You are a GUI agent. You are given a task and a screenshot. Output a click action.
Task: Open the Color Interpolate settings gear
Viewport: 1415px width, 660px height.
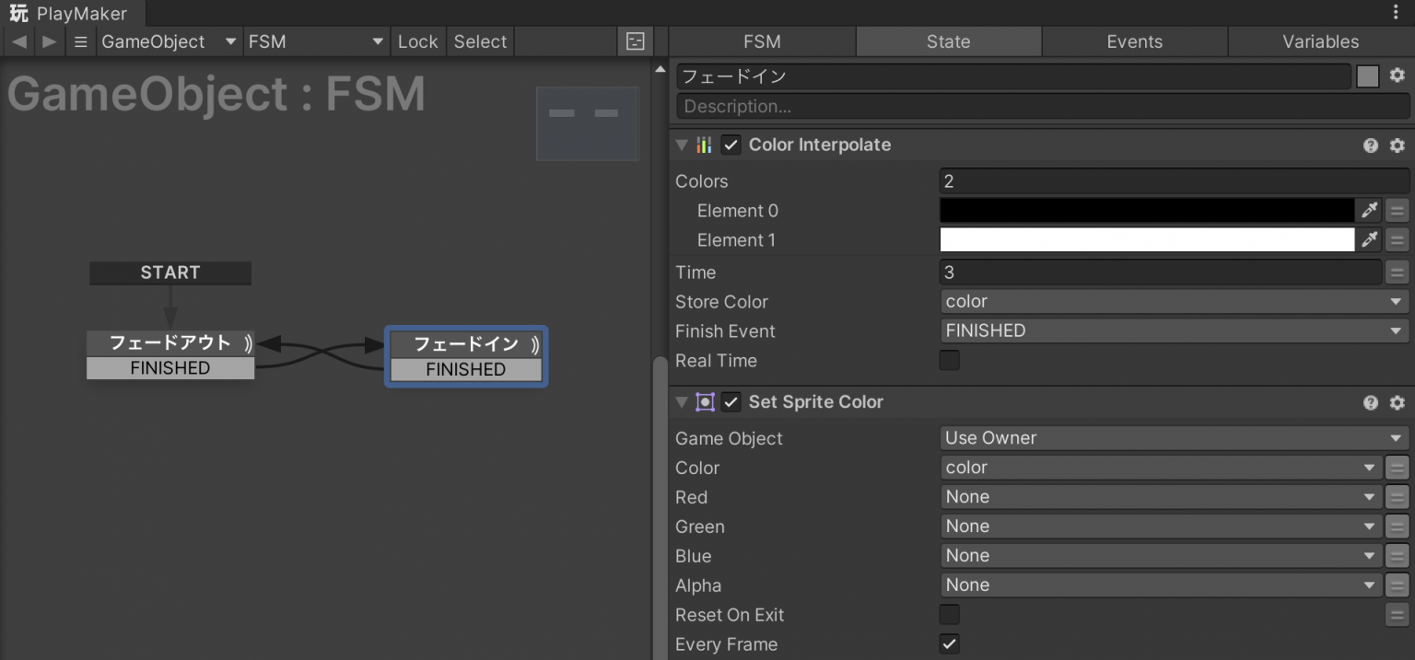tap(1397, 145)
